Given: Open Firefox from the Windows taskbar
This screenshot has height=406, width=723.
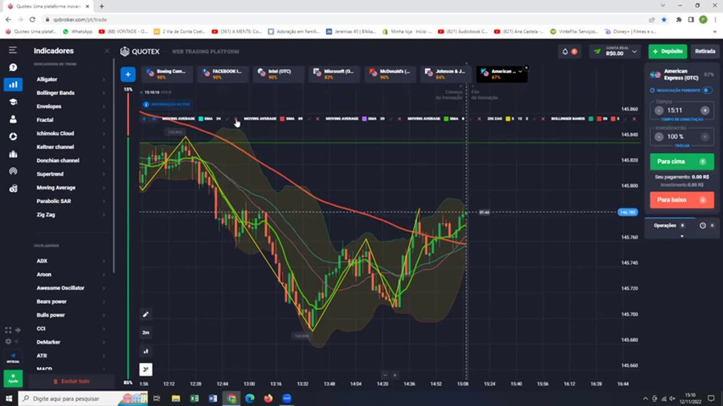Looking at the screenshot, I should (268, 399).
